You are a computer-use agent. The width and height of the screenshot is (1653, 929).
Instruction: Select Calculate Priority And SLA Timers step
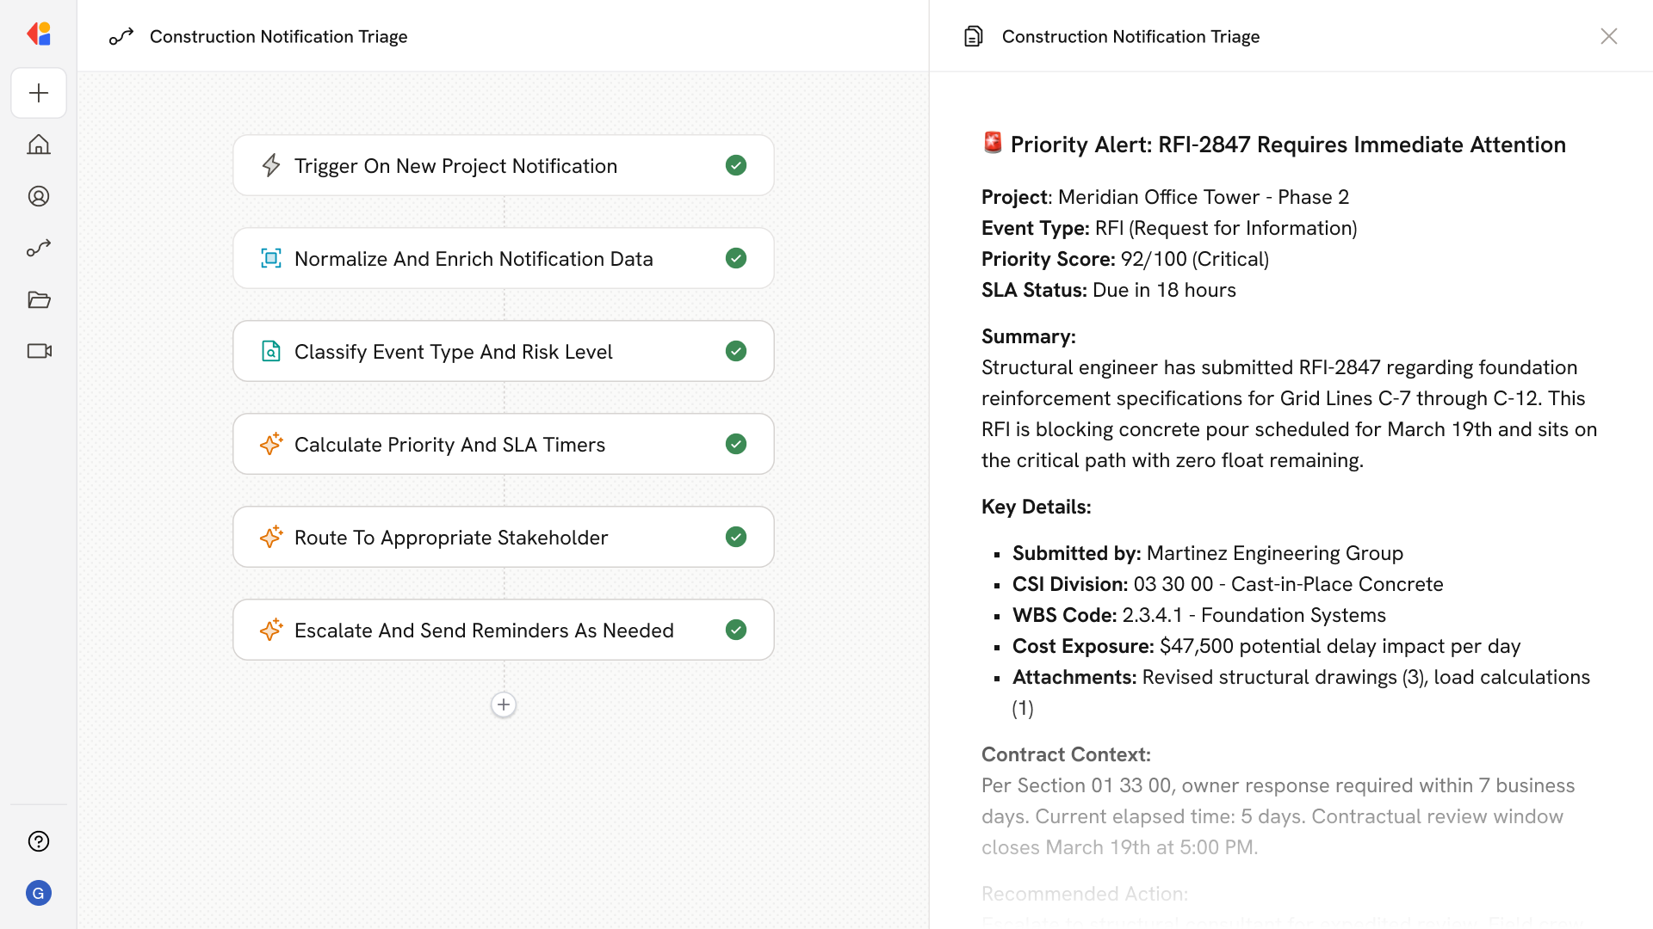click(449, 444)
